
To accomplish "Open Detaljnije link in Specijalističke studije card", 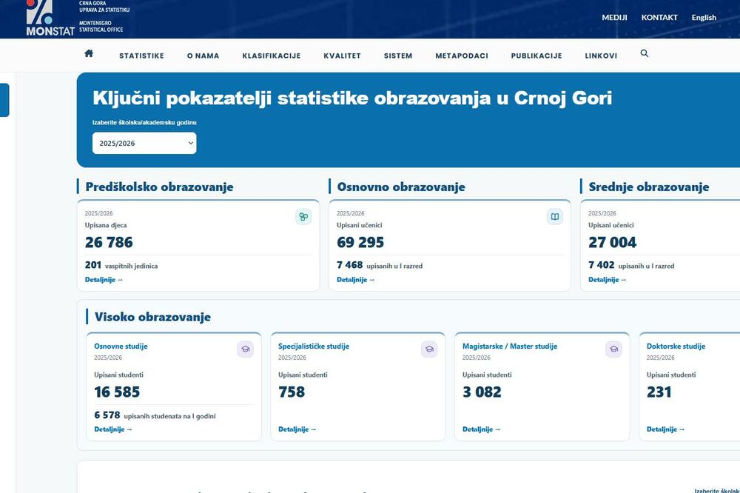I will coord(297,429).
